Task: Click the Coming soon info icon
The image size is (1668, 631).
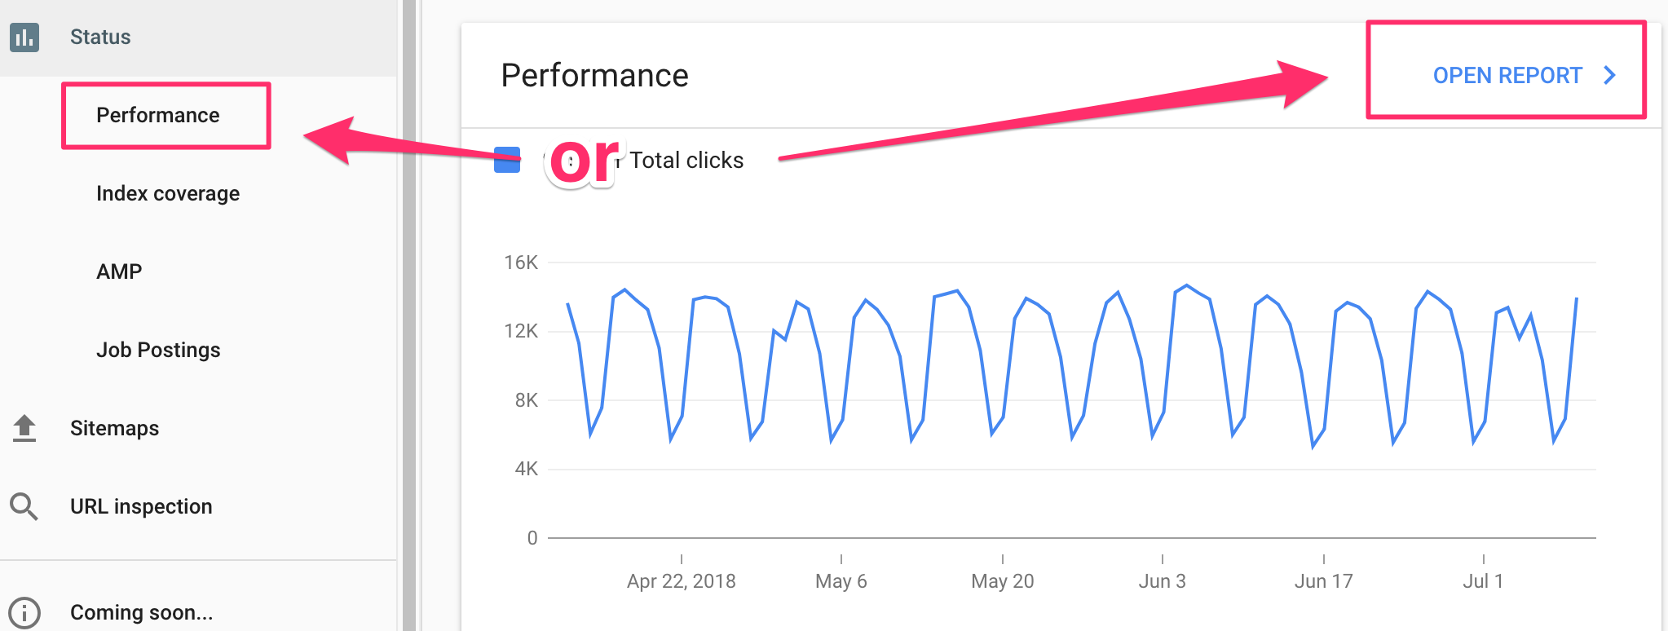Action: 24,612
